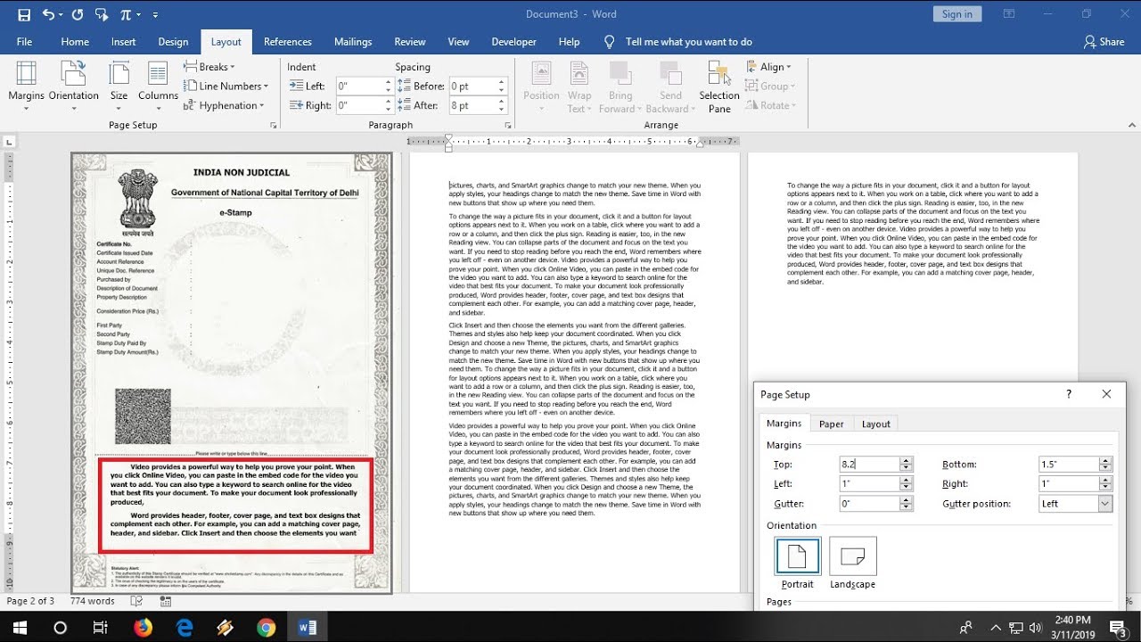Open the Selection Pane
Screen dimensions: 1141x642
click(x=719, y=86)
